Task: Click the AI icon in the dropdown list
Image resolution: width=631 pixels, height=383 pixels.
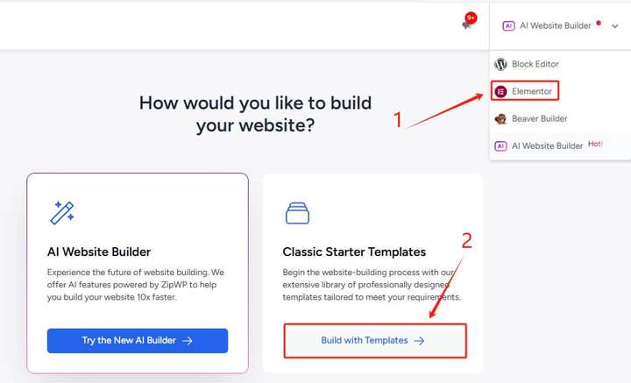Action: pos(500,146)
